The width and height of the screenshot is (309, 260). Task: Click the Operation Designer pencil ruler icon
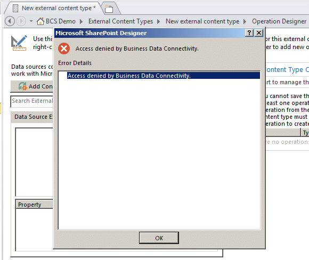[19, 43]
